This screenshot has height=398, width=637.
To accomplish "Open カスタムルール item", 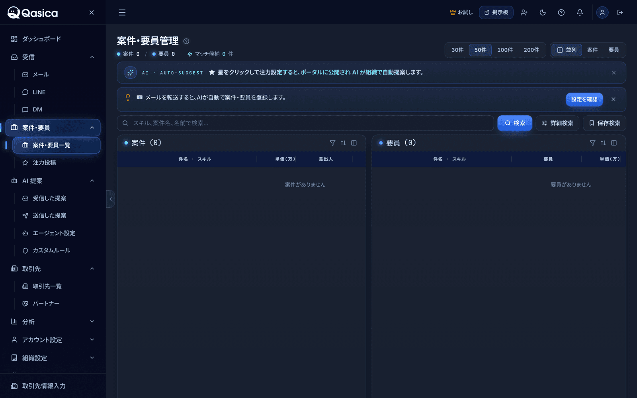I will point(57,250).
